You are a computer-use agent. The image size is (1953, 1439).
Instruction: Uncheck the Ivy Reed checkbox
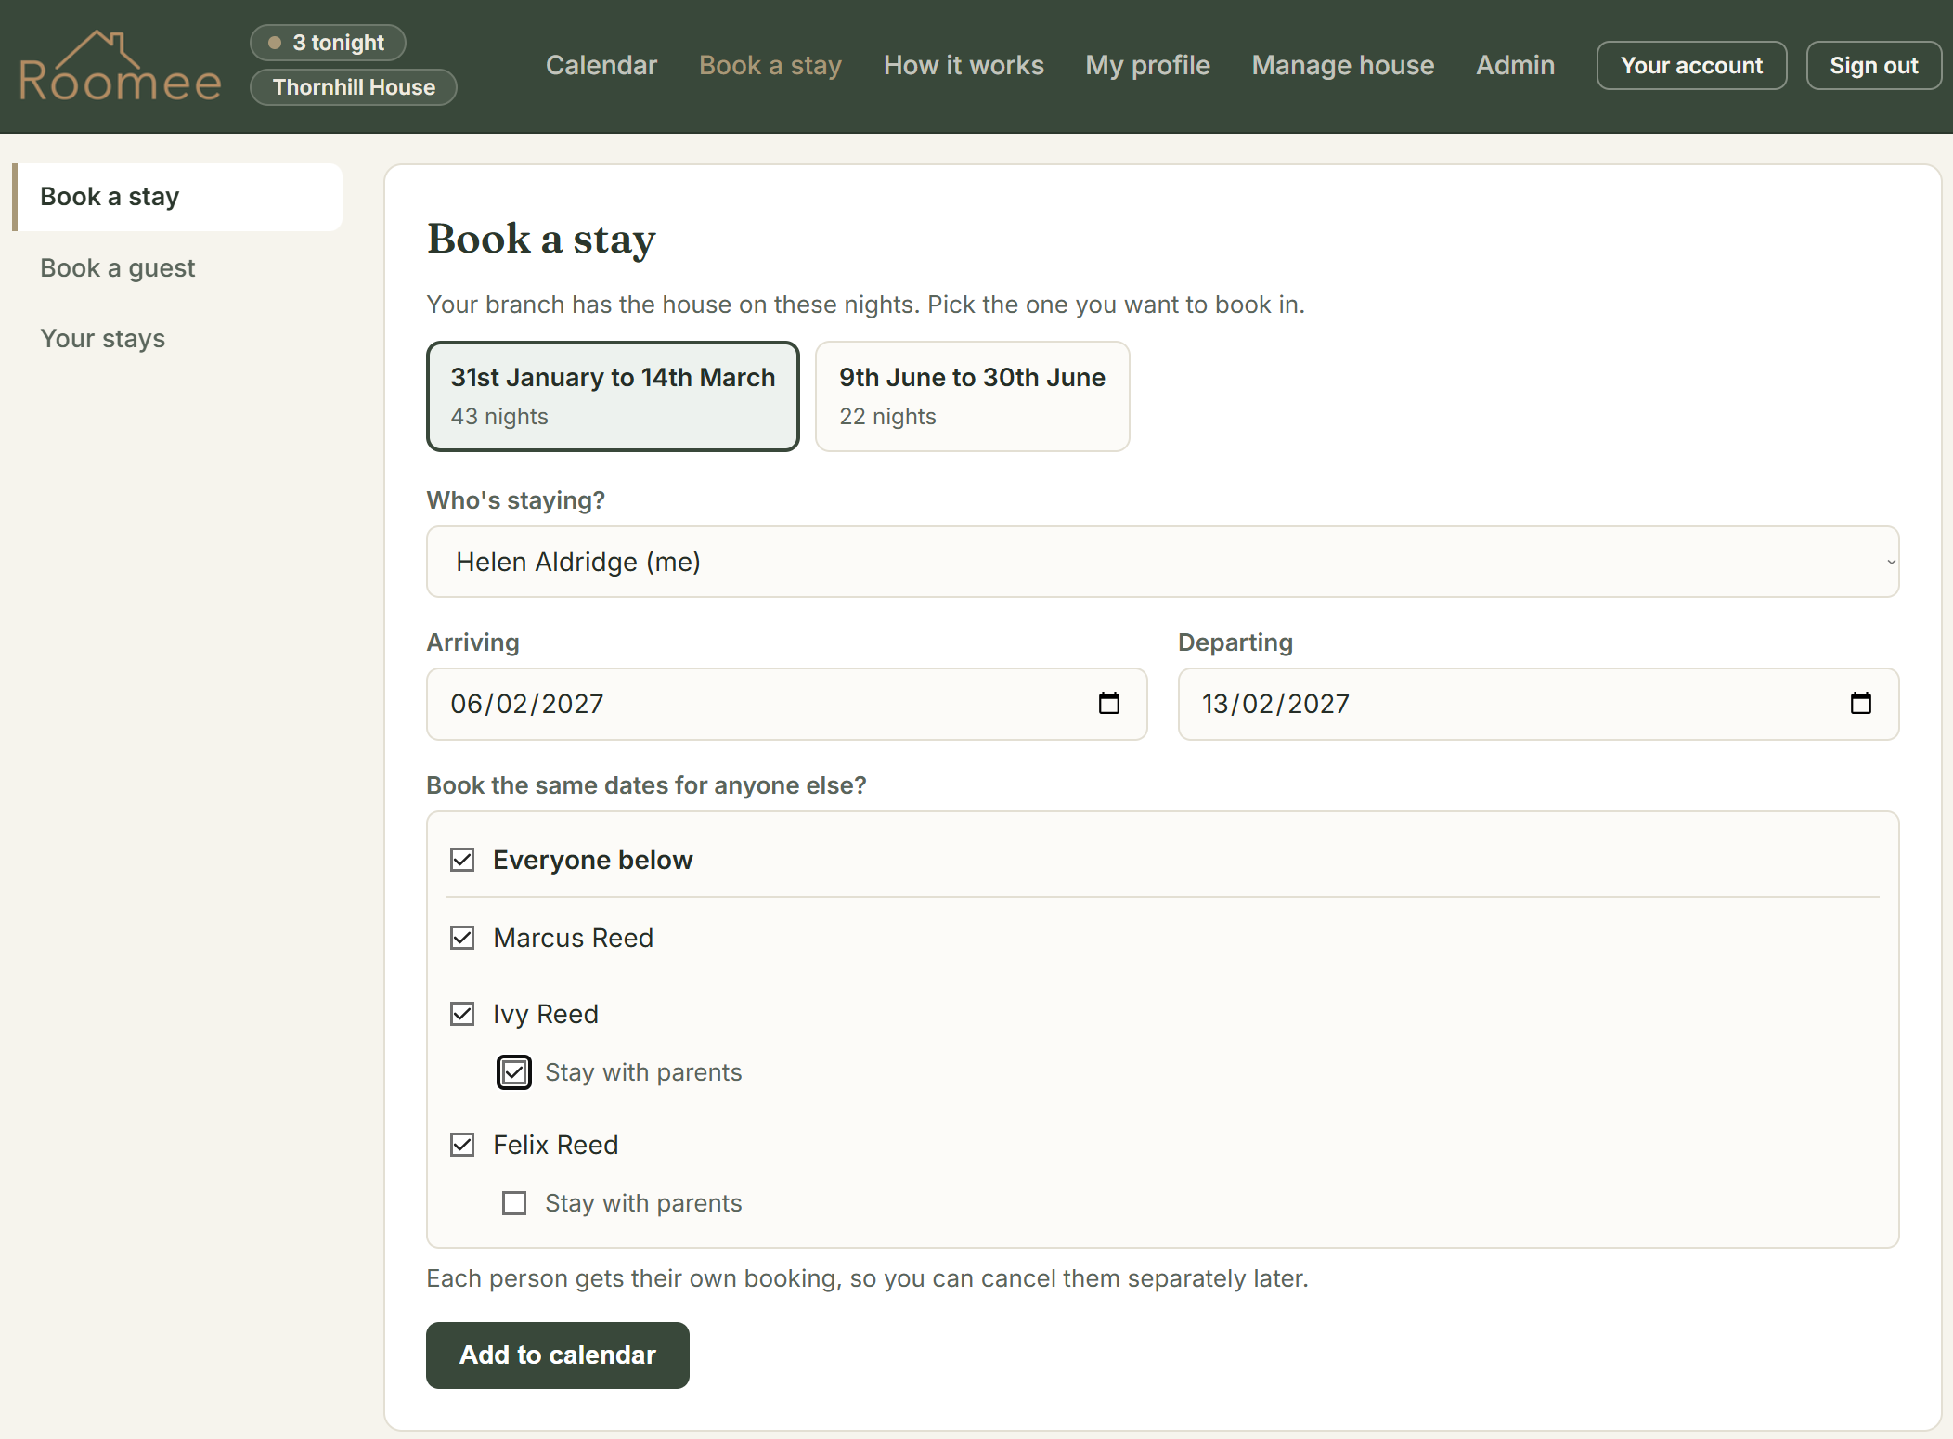[x=462, y=1014]
